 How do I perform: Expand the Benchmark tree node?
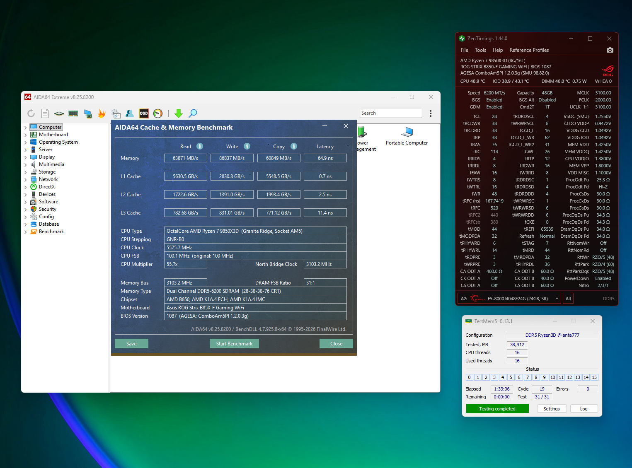click(x=26, y=232)
